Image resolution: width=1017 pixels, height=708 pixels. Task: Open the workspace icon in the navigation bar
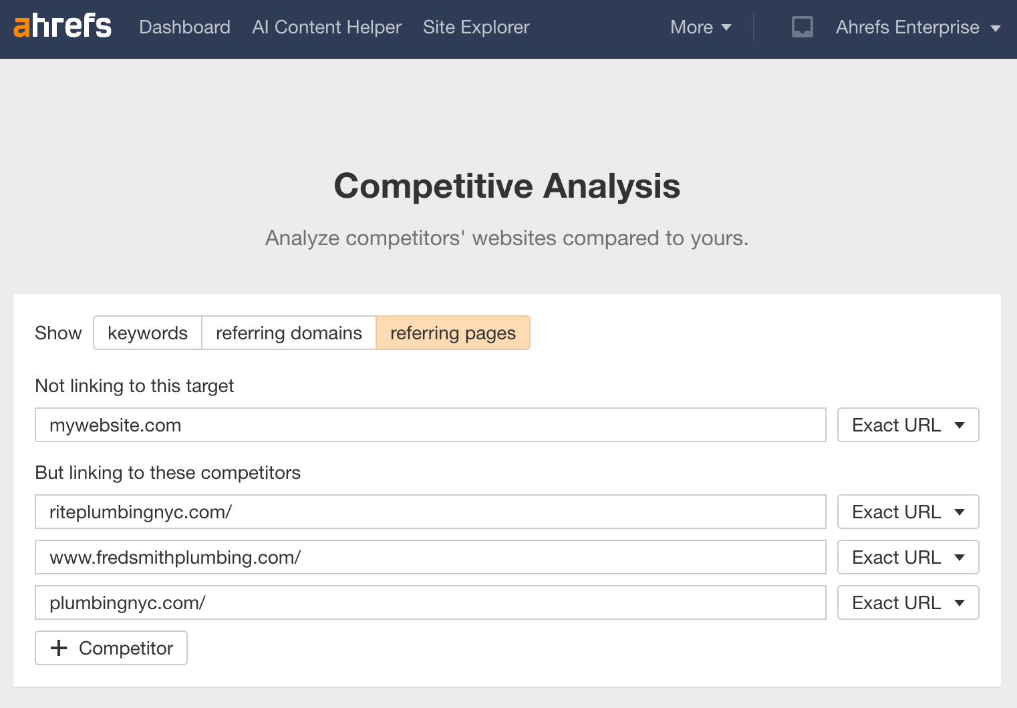801,27
